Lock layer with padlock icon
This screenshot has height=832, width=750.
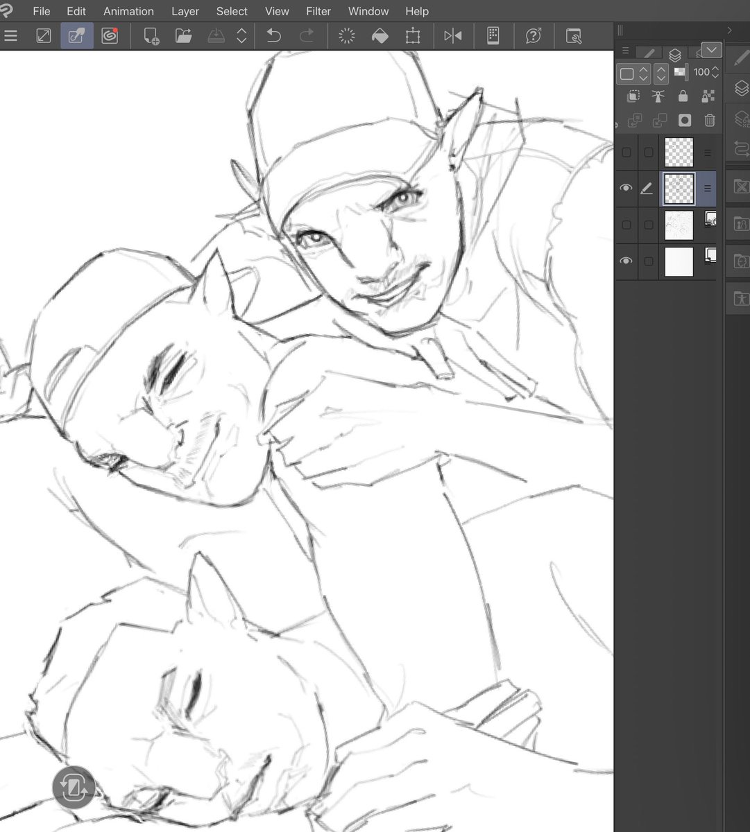click(x=683, y=96)
